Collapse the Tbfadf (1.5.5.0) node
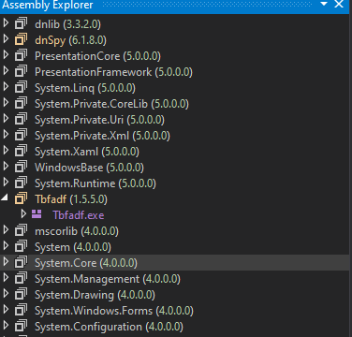The height and width of the screenshot is (337, 352). point(5,198)
